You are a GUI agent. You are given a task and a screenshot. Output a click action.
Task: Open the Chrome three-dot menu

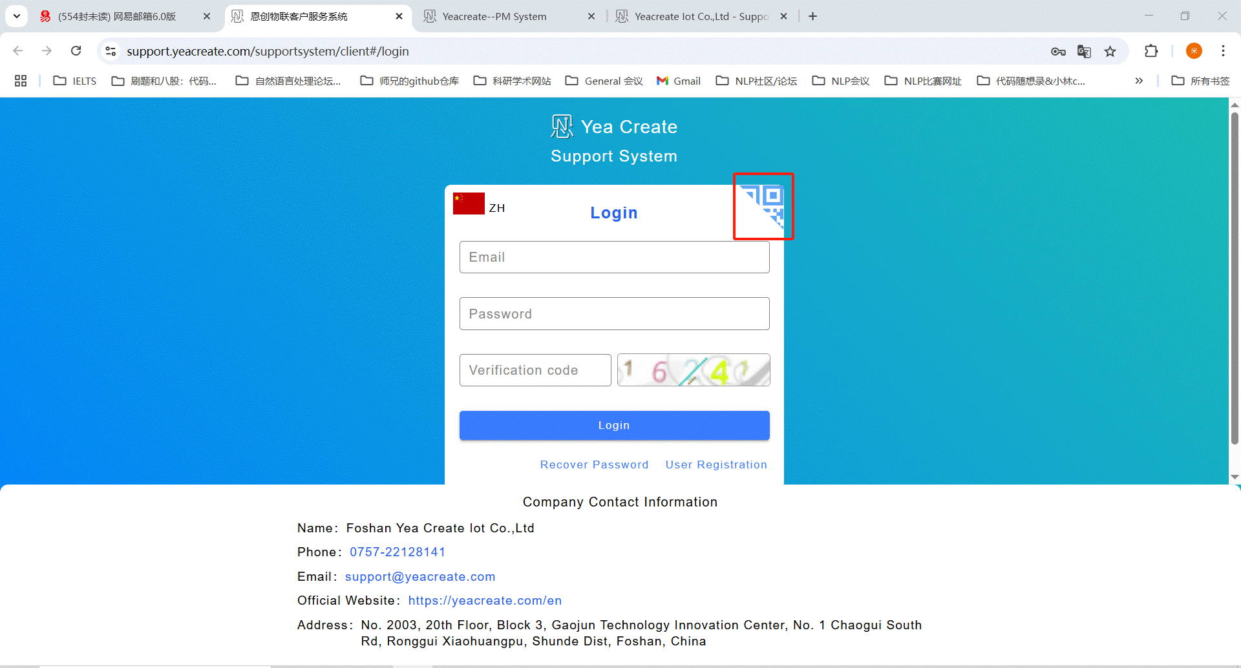(x=1223, y=51)
